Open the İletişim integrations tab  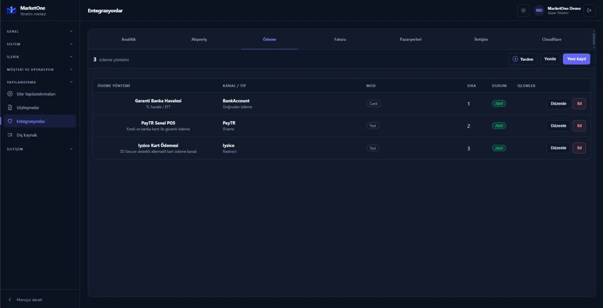(x=481, y=39)
